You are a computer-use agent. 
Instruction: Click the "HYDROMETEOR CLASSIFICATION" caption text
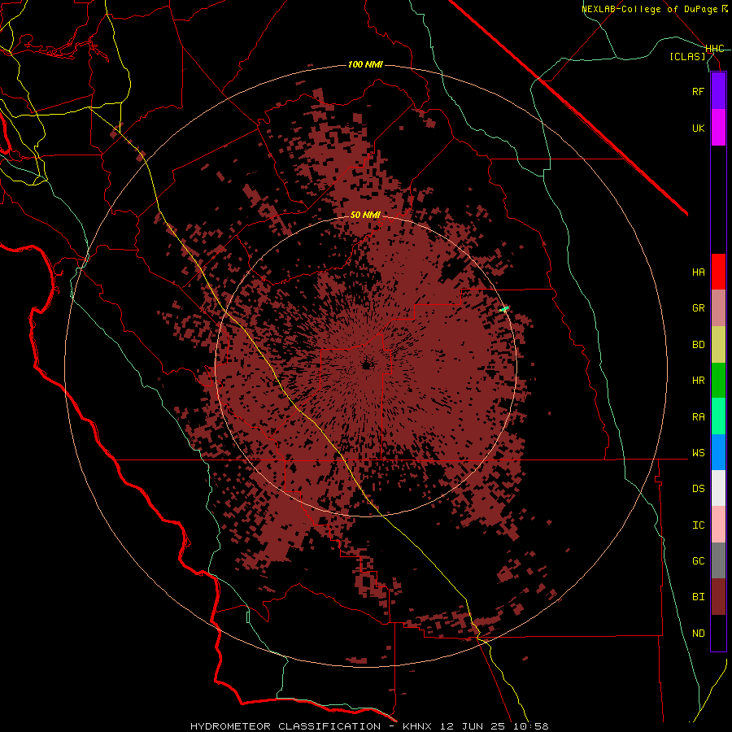click(x=285, y=726)
